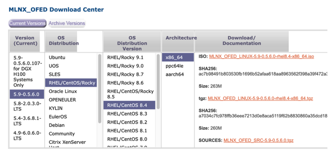Download the MLNX_OFED_LINUX rhel8.4 tgz file
The height and width of the screenshot is (151, 331).
coord(260,98)
